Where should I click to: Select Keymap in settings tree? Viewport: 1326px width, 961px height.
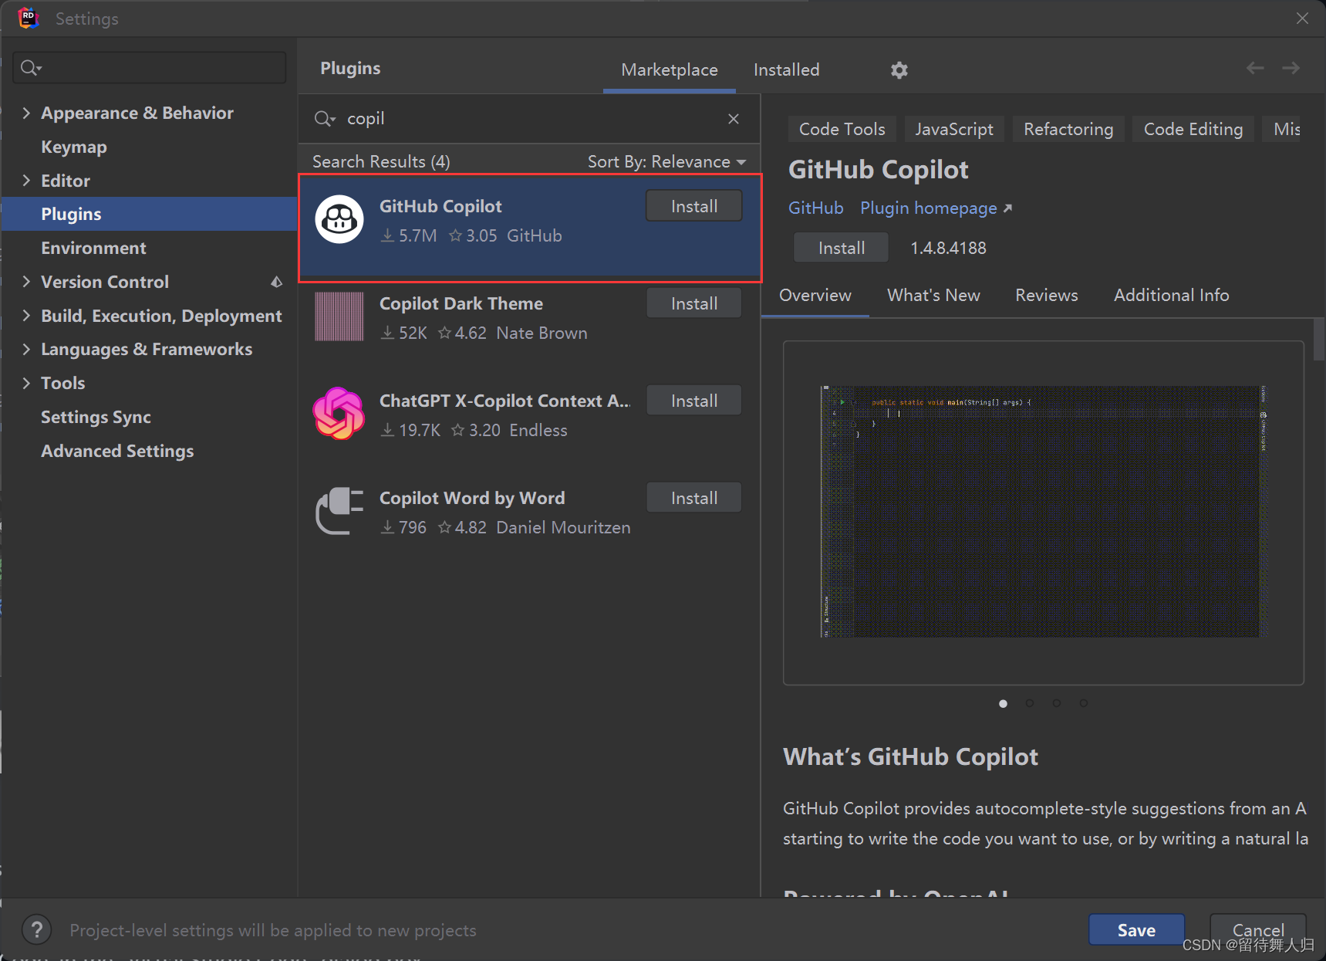pos(73,147)
